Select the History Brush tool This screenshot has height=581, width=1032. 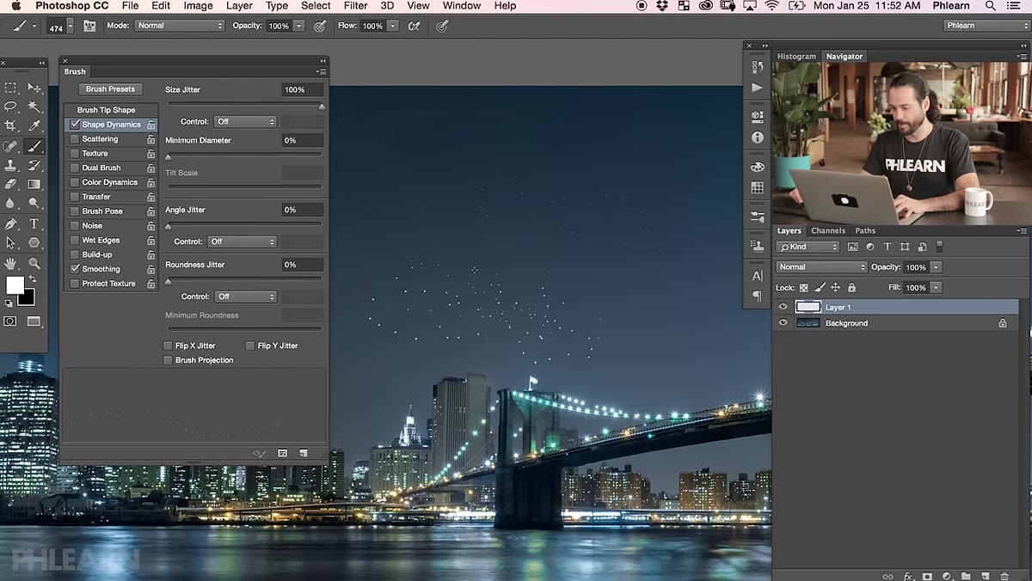[x=34, y=165]
